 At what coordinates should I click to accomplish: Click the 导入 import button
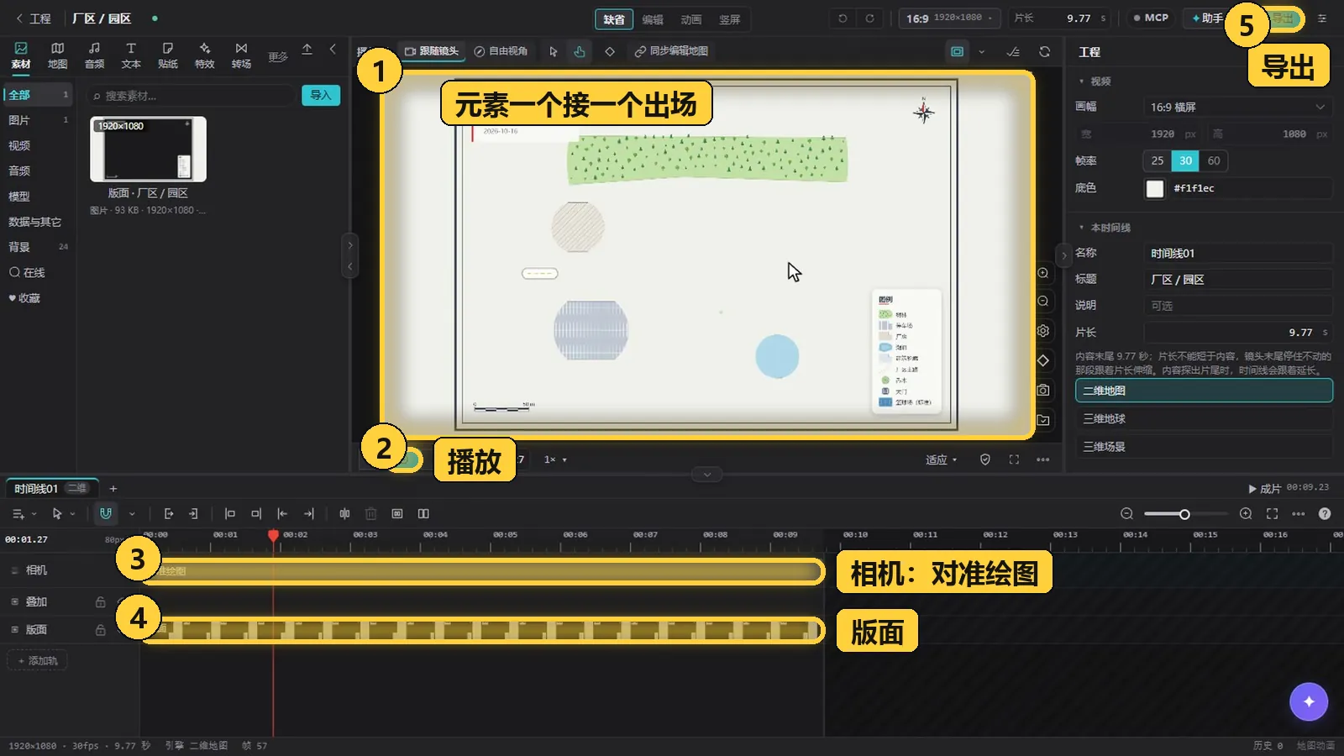pyautogui.click(x=321, y=95)
